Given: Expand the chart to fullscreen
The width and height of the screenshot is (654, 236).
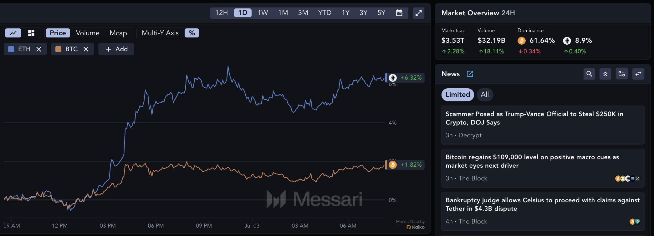Looking at the screenshot, I should (x=418, y=13).
